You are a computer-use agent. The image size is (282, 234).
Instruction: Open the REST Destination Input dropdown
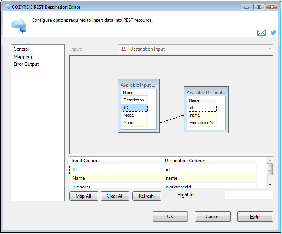tap(195, 49)
